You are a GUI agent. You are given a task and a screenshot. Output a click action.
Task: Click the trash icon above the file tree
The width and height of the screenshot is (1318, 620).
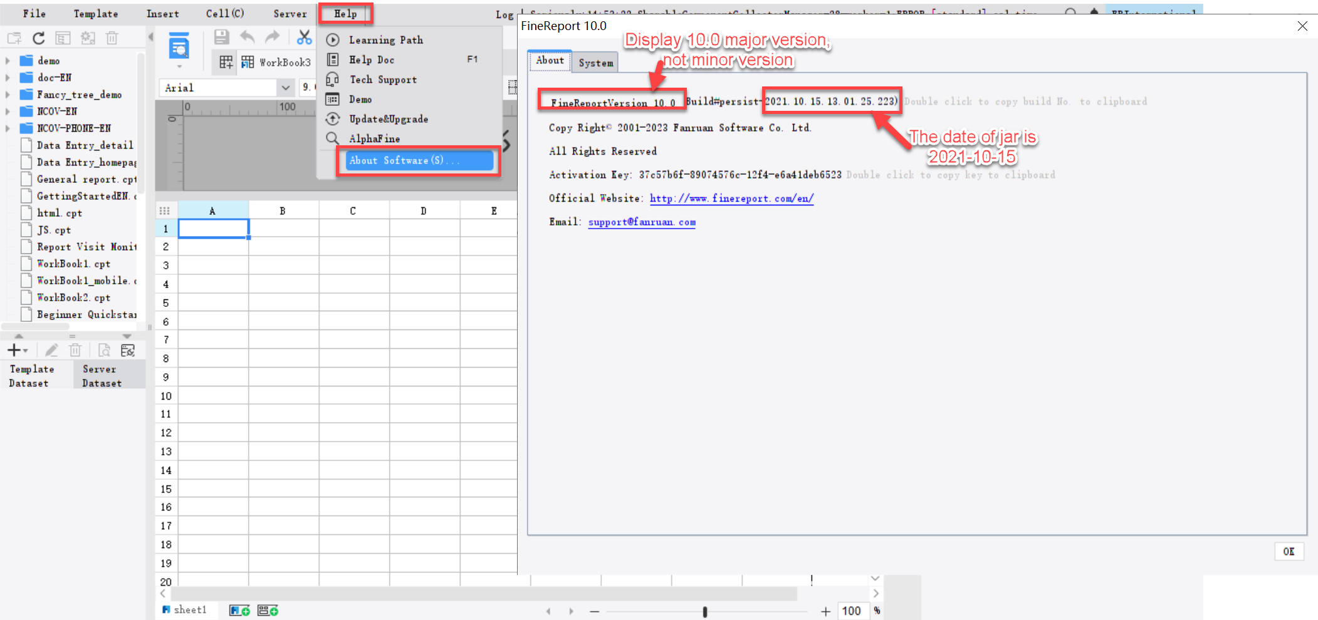click(112, 38)
